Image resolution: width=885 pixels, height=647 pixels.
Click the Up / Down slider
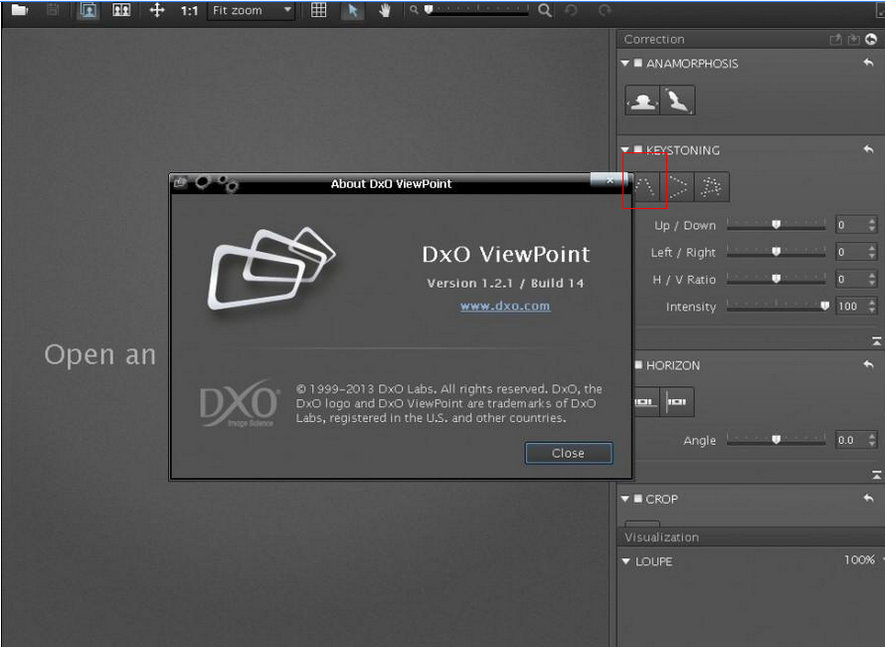776,225
